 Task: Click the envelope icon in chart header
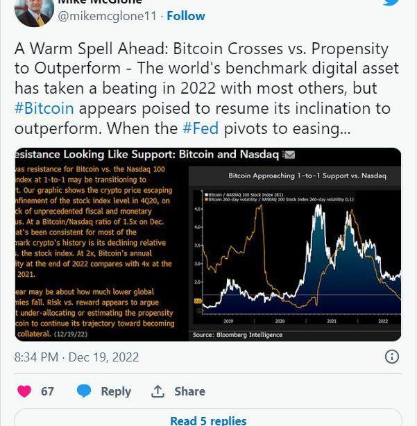289,155
